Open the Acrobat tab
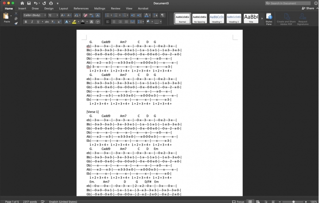 (143, 8)
